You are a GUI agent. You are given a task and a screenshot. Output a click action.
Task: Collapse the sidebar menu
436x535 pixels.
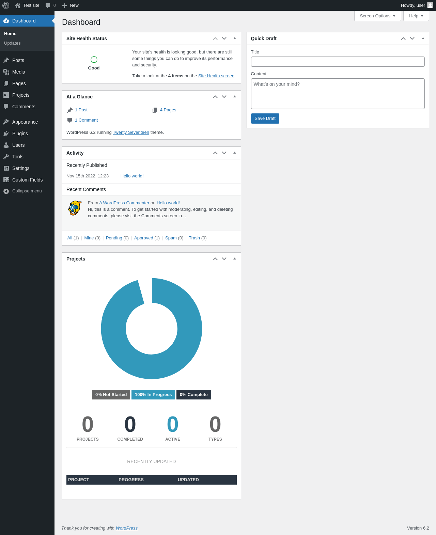point(27,191)
